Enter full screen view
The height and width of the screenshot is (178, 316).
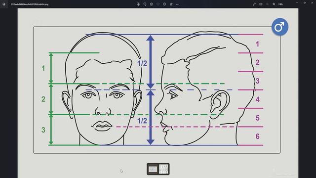pyautogui.click(x=254, y=4)
